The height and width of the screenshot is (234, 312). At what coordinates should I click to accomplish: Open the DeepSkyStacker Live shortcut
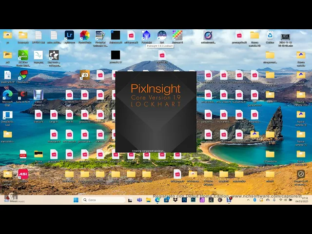[8, 115]
